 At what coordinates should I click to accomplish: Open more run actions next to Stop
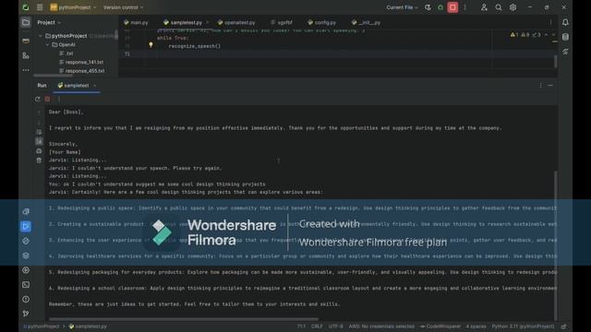pyautogui.click(x=464, y=7)
